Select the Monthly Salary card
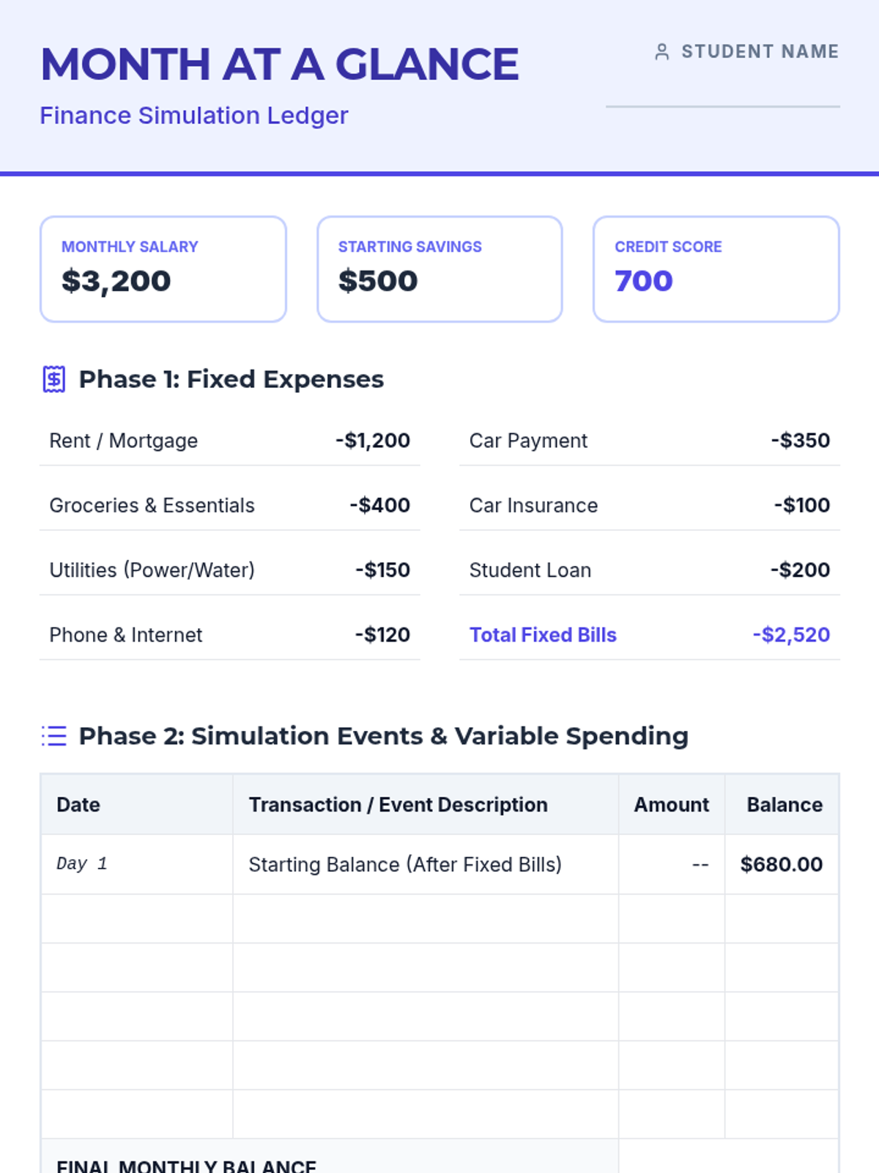 [163, 269]
